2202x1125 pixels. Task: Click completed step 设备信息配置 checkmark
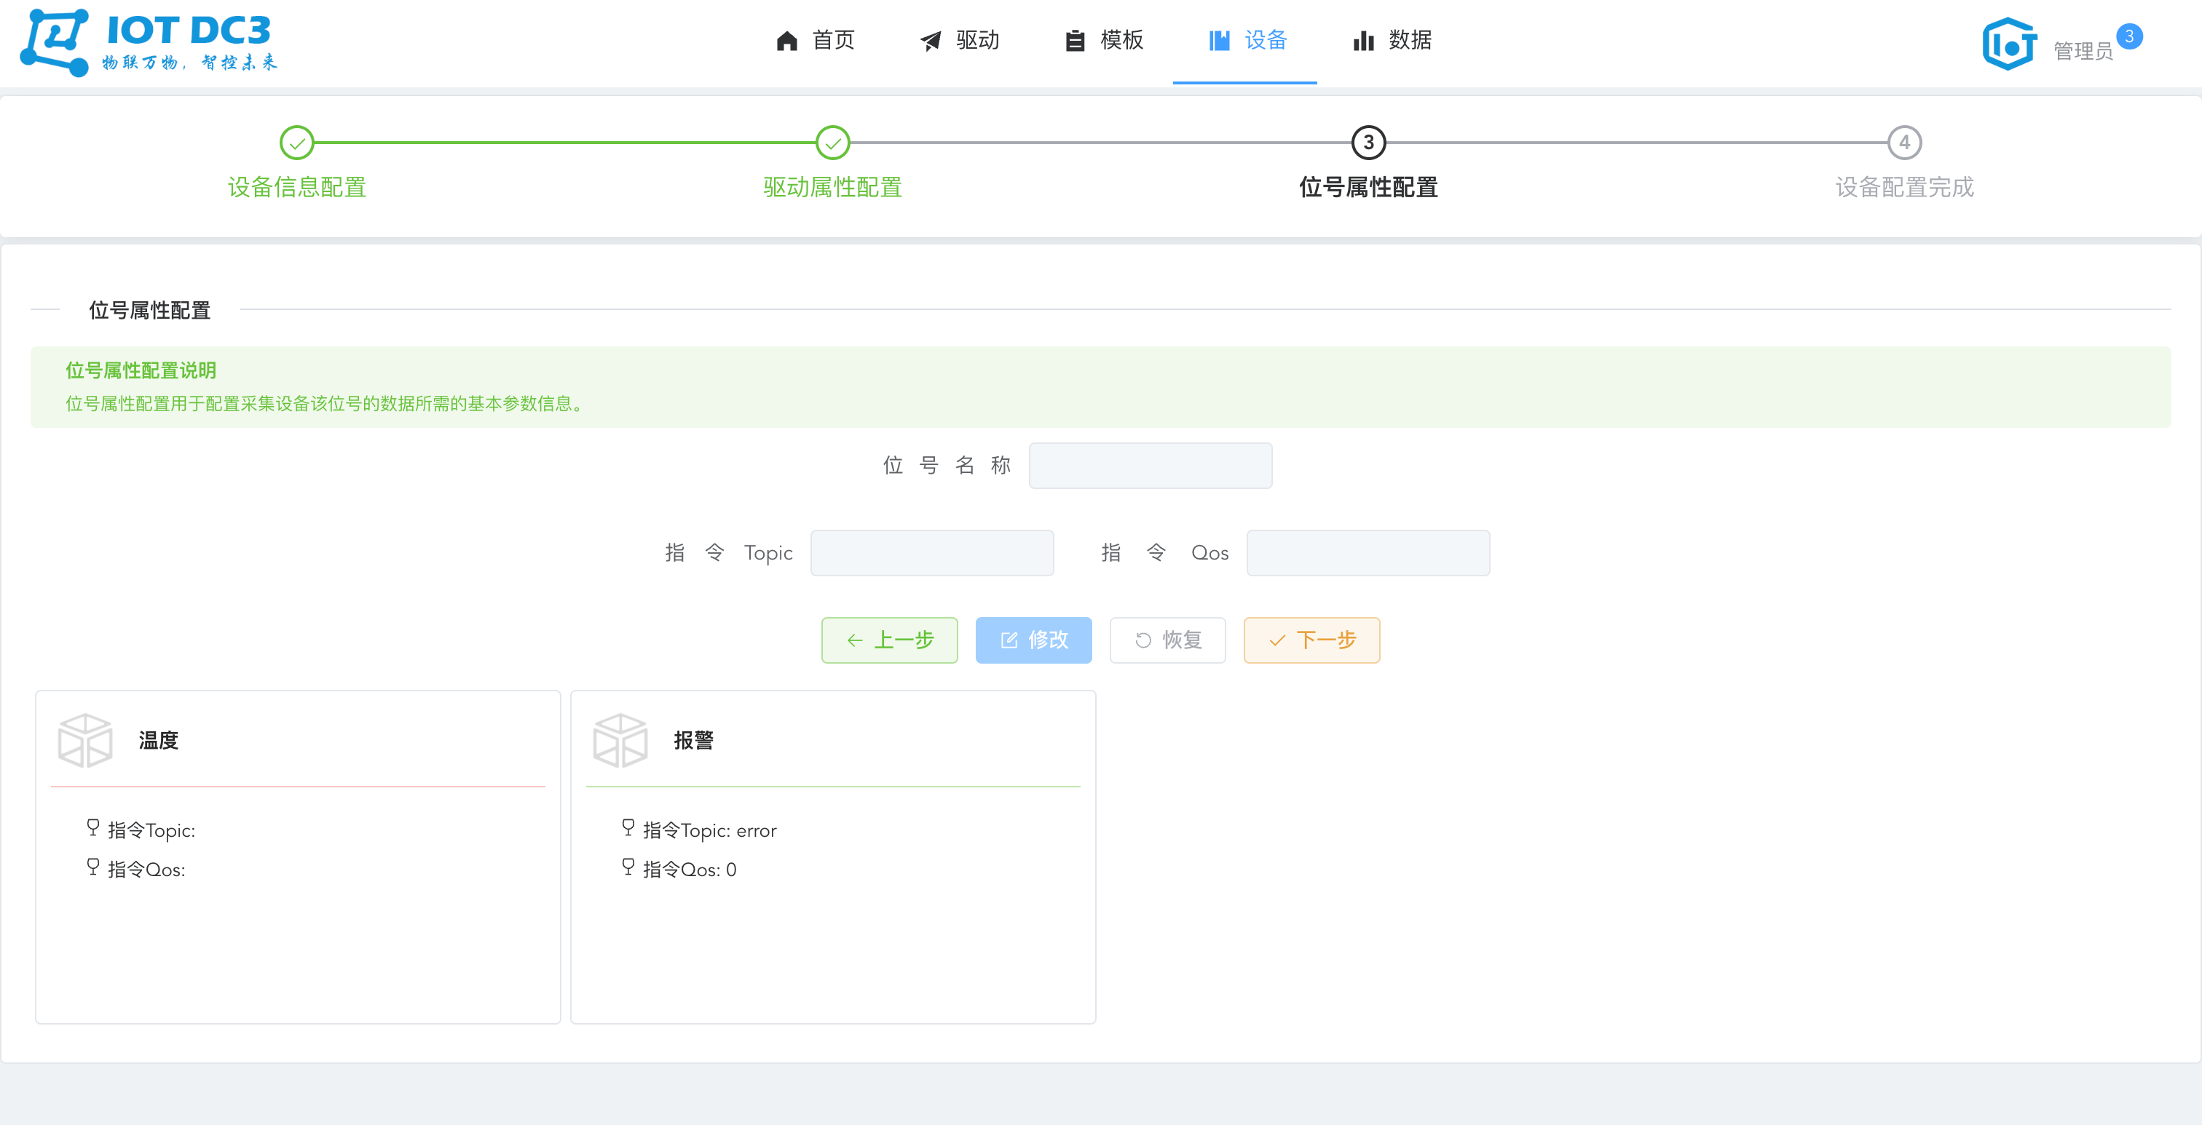(296, 143)
